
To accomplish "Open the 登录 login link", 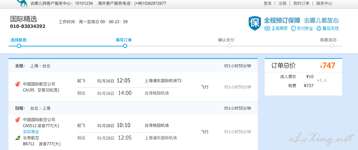I will click(x=268, y=3).
